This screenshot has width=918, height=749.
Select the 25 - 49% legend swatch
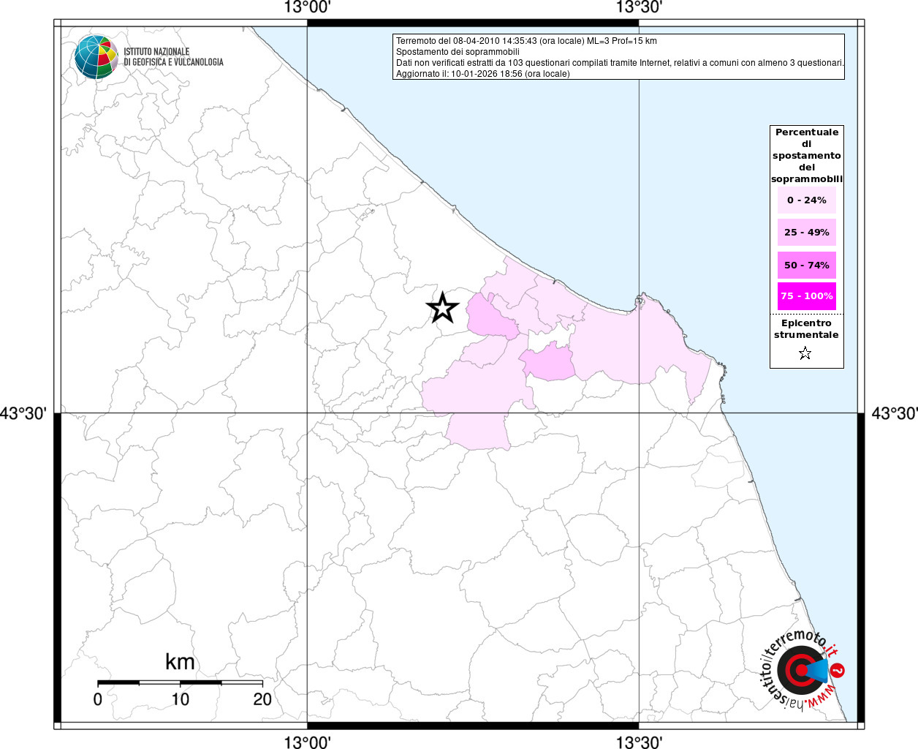(x=807, y=233)
